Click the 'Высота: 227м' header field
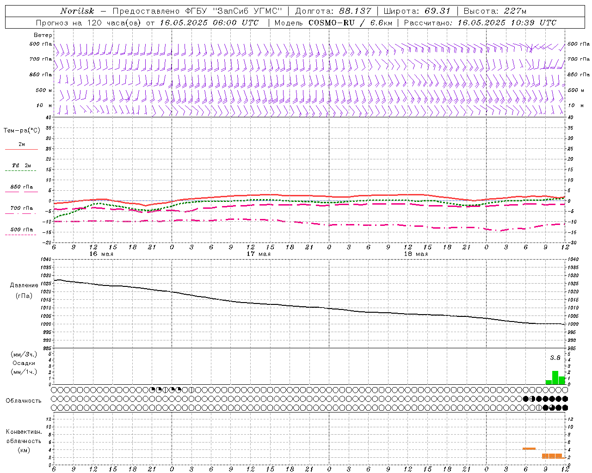This screenshot has width=592, height=473. [495, 11]
